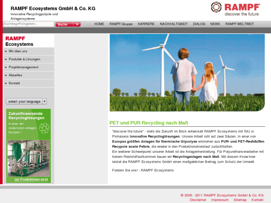Click the recycling plant photo thumbnail
Viewport: 271px width, 203px height.
pyautogui.click(x=29, y=158)
